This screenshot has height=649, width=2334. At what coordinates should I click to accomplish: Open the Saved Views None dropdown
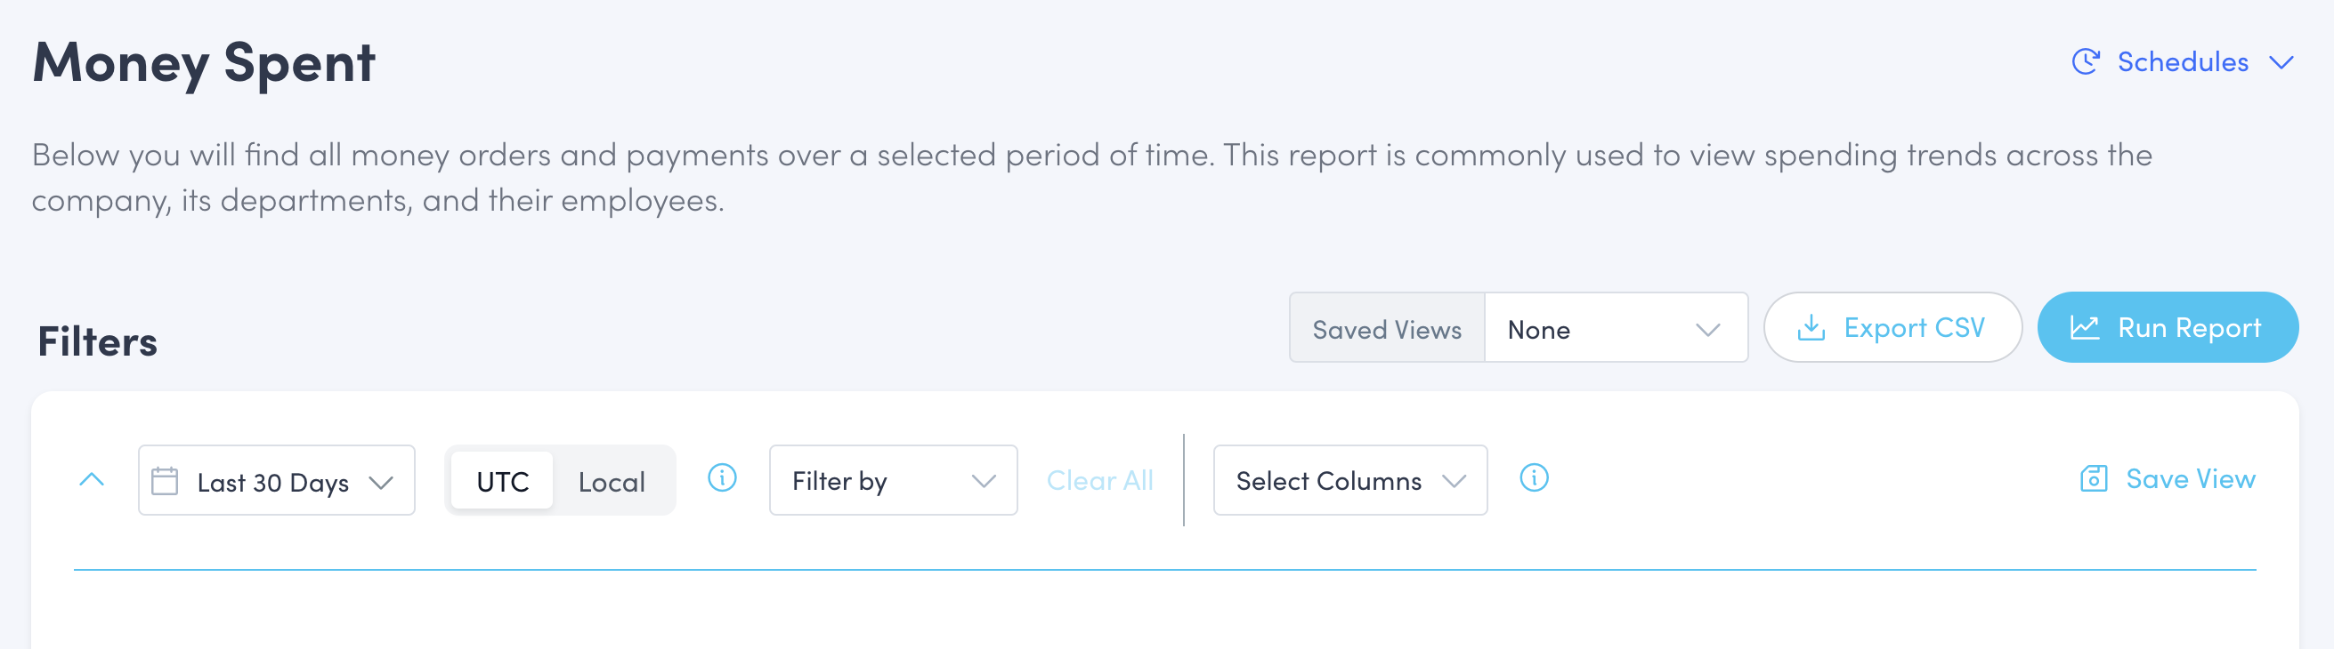pyautogui.click(x=1615, y=329)
